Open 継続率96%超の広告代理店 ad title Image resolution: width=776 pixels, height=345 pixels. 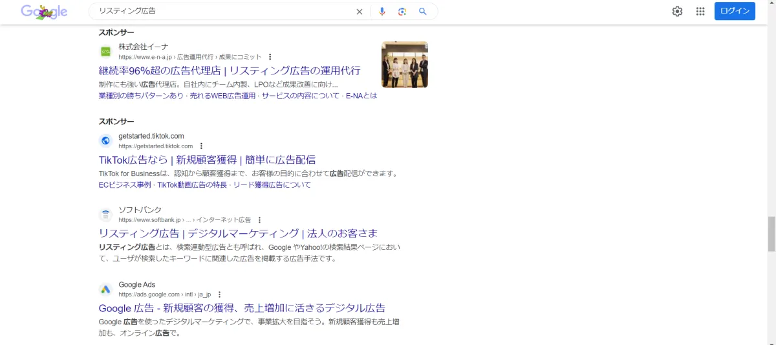tap(230, 71)
